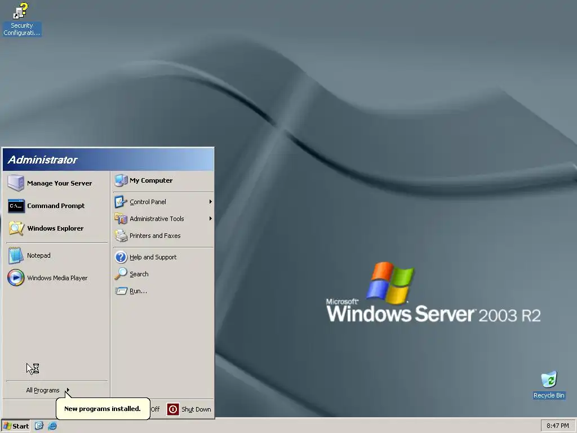Image resolution: width=577 pixels, height=433 pixels.
Task: Click the Shut Down text button
Action: (x=196, y=409)
